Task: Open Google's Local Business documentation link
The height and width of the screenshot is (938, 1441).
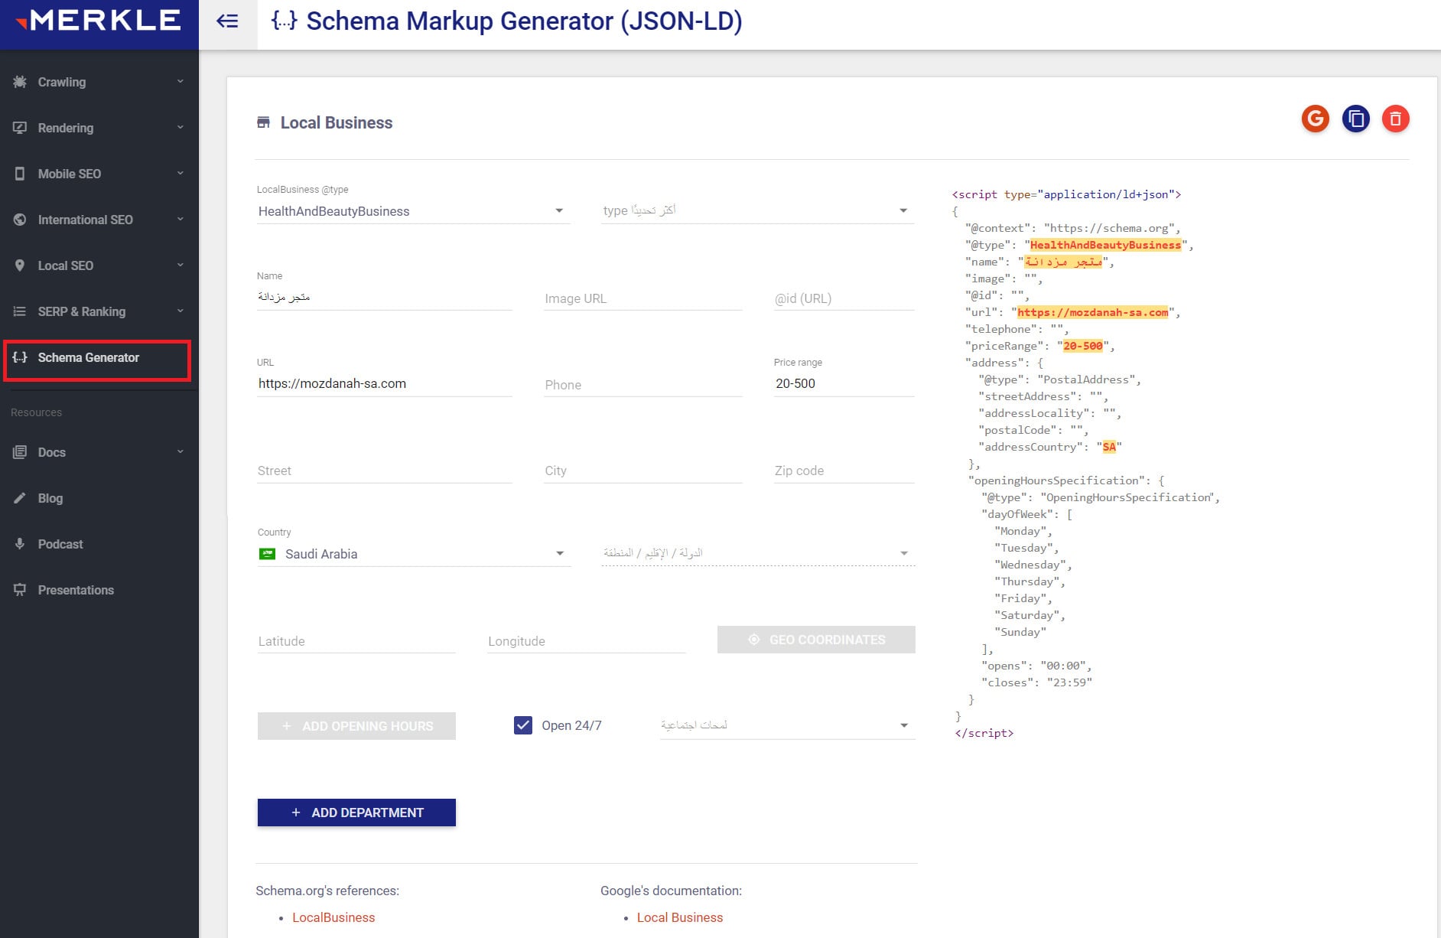Action: point(679,917)
